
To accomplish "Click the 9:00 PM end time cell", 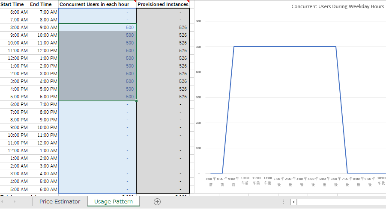I will [x=44, y=120].
